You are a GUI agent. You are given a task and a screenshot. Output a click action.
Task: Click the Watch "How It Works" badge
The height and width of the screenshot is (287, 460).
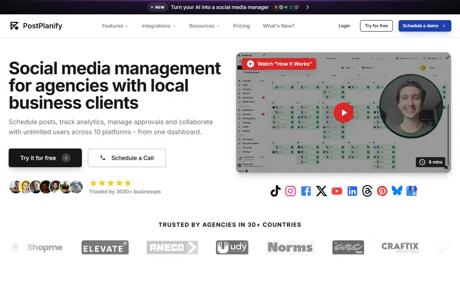pos(279,64)
